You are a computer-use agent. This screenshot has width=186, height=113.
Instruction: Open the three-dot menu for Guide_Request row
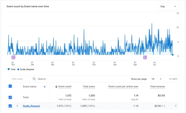click(x=176, y=106)
